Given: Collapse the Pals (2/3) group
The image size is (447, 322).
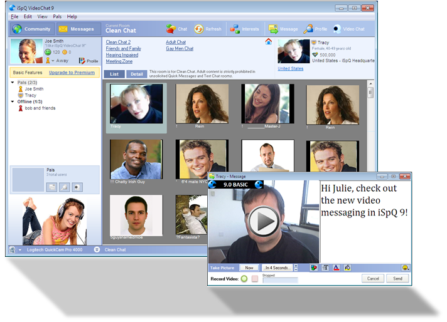Looking at the screenshot, I should 13,83.
